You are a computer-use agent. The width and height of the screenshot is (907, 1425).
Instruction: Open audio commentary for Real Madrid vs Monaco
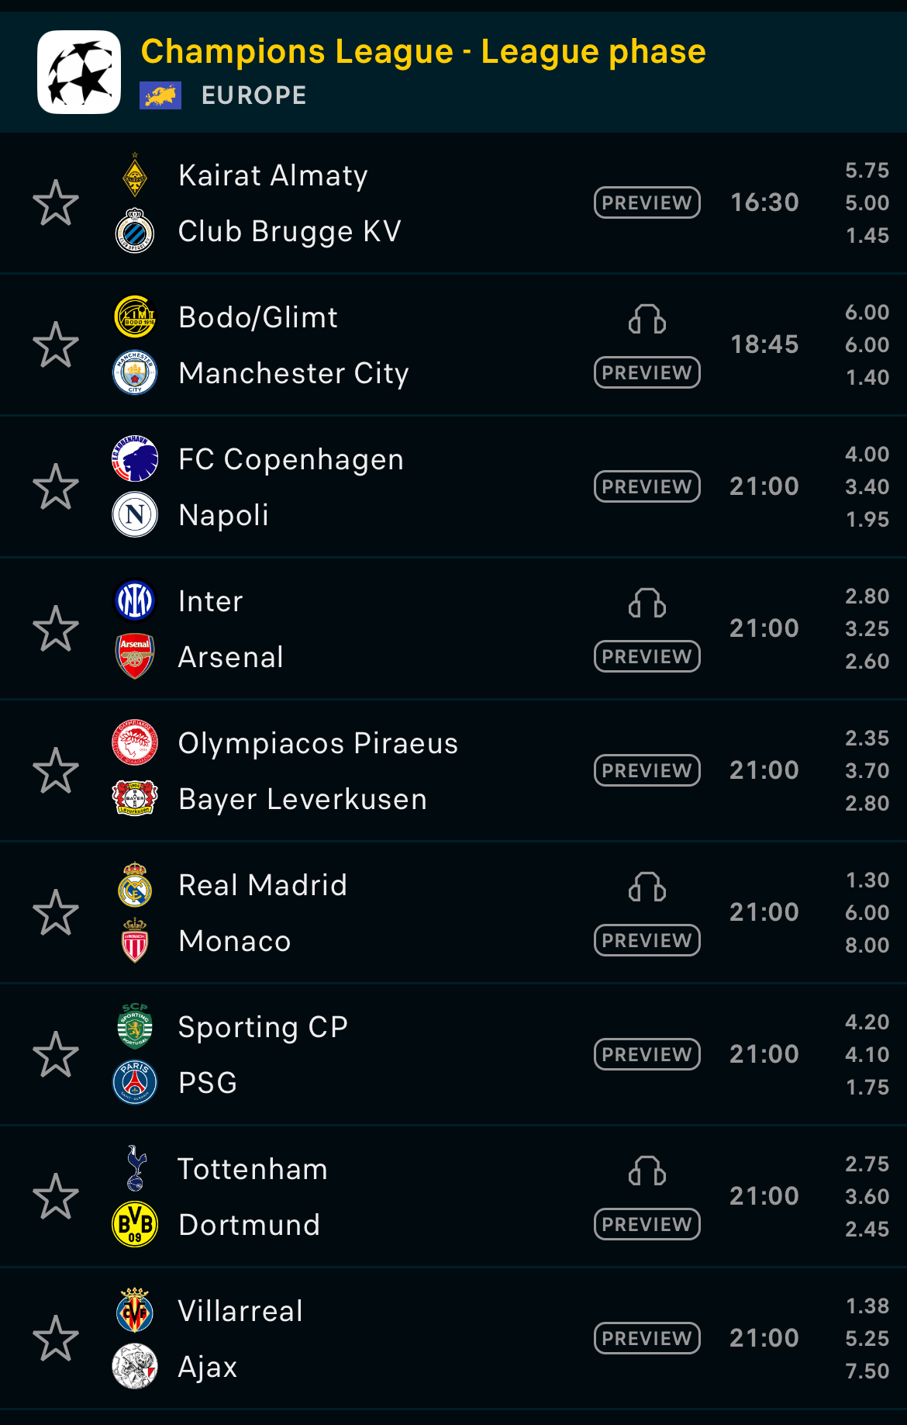click(647, 887)
